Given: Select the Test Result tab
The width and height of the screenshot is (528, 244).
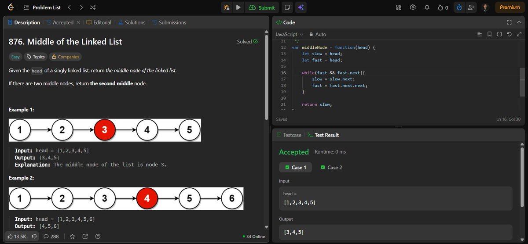Looking at the screenshot, I should pos(323,135).
